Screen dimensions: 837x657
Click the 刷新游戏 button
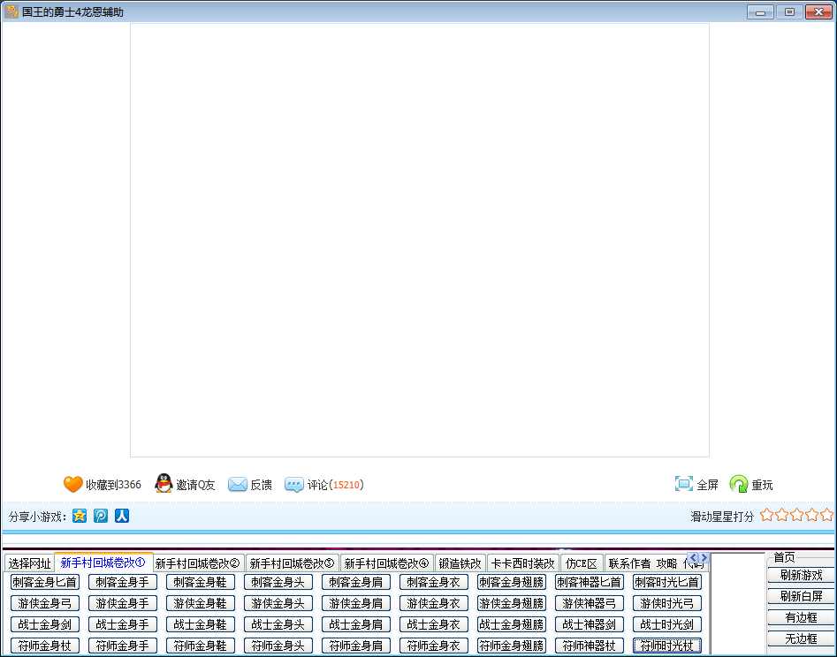click(x=801, y=575)
